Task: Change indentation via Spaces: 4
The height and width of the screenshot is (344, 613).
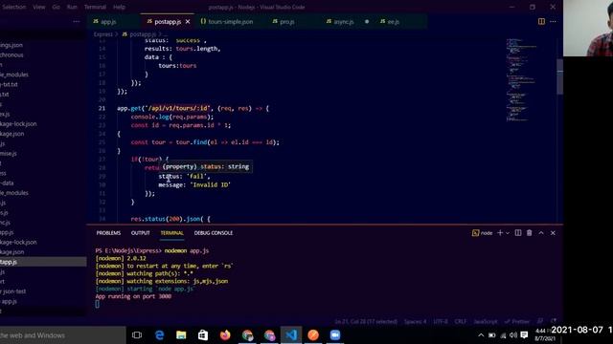Action: click(415, 322)
